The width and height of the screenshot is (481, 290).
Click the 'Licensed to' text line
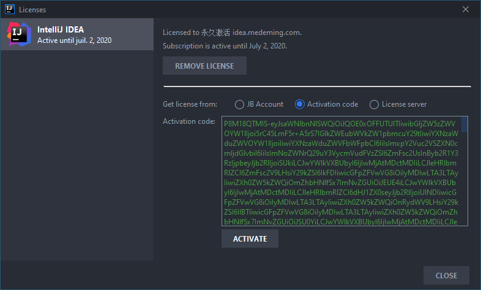coord(232,32)
